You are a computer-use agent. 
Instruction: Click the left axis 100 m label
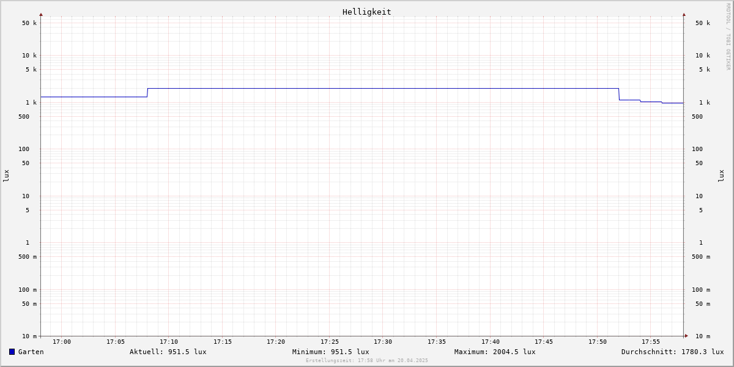point(28,290)
